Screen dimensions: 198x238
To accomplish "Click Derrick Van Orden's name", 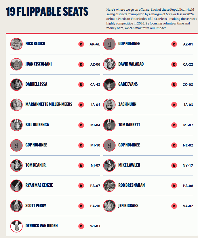I will point(41,226).
